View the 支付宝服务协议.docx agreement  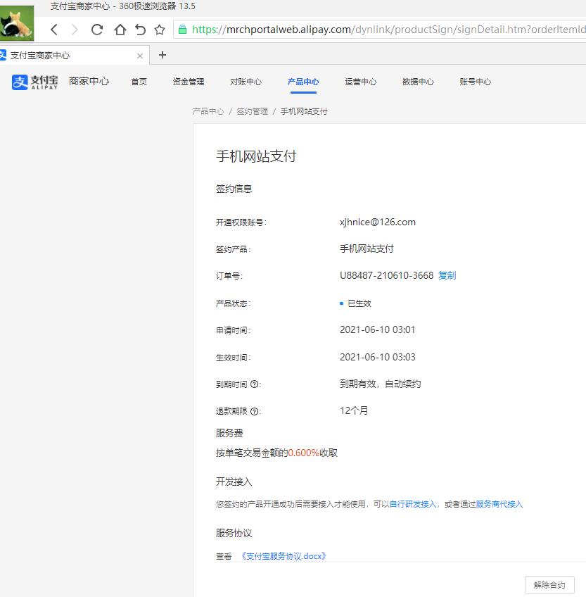[x=284, y=556]
